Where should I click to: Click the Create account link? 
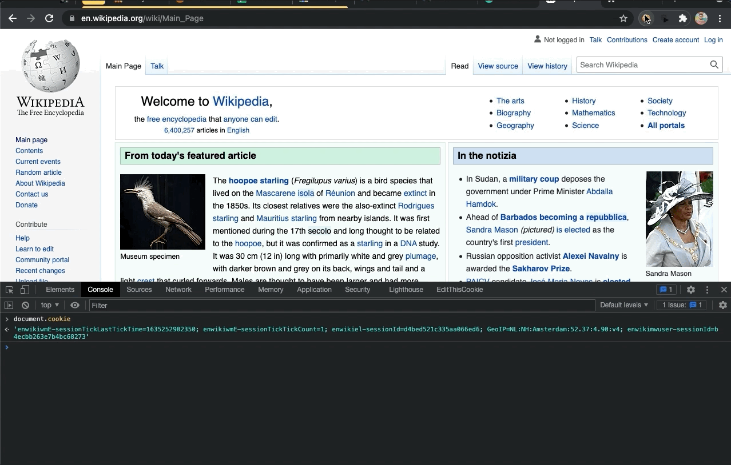point(676,40)
